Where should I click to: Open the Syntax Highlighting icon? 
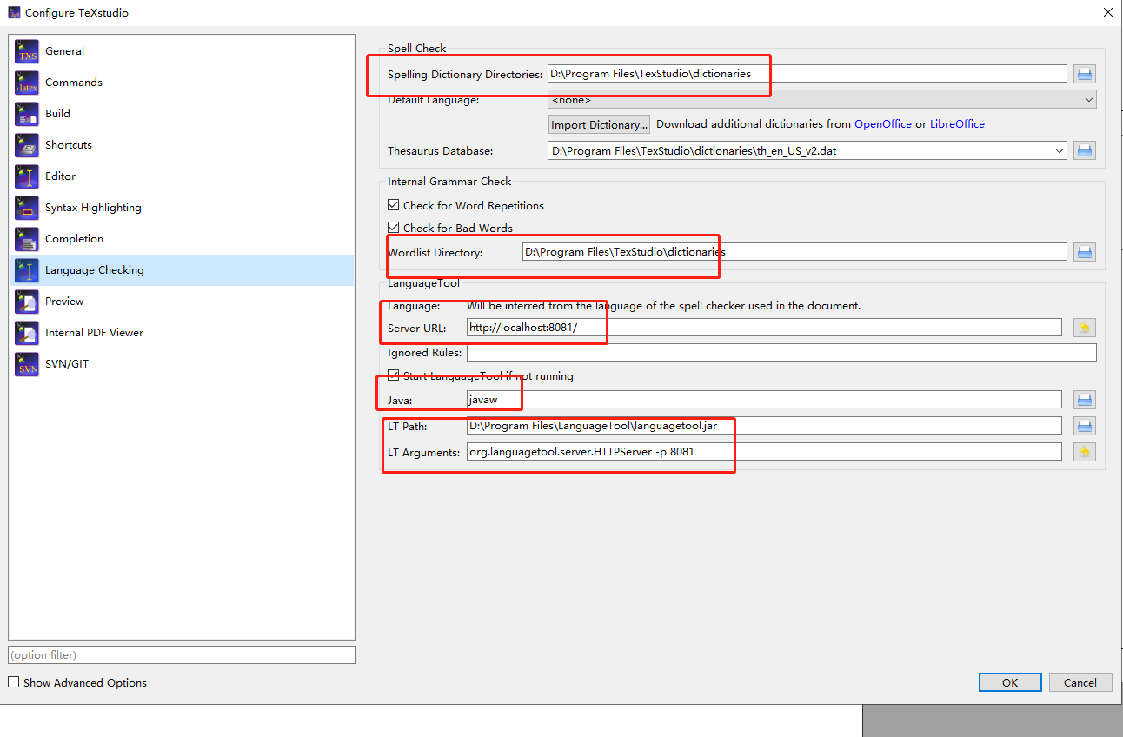pyautogui.click(x=27, y=208)
